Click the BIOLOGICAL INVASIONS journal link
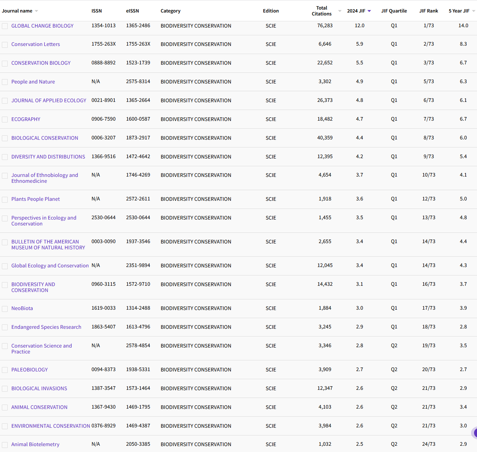 (39, 388)
